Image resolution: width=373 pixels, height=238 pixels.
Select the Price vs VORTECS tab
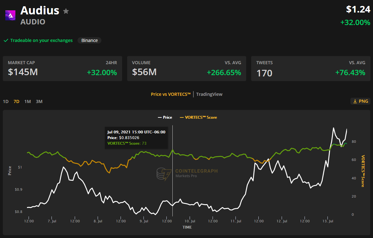[170, 94]
